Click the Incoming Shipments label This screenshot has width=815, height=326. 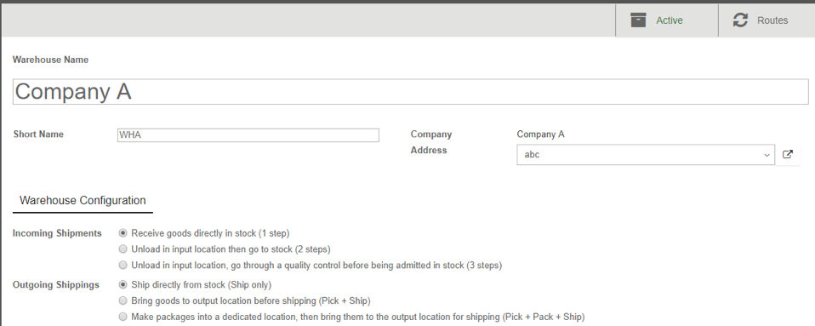pos(57,233)
